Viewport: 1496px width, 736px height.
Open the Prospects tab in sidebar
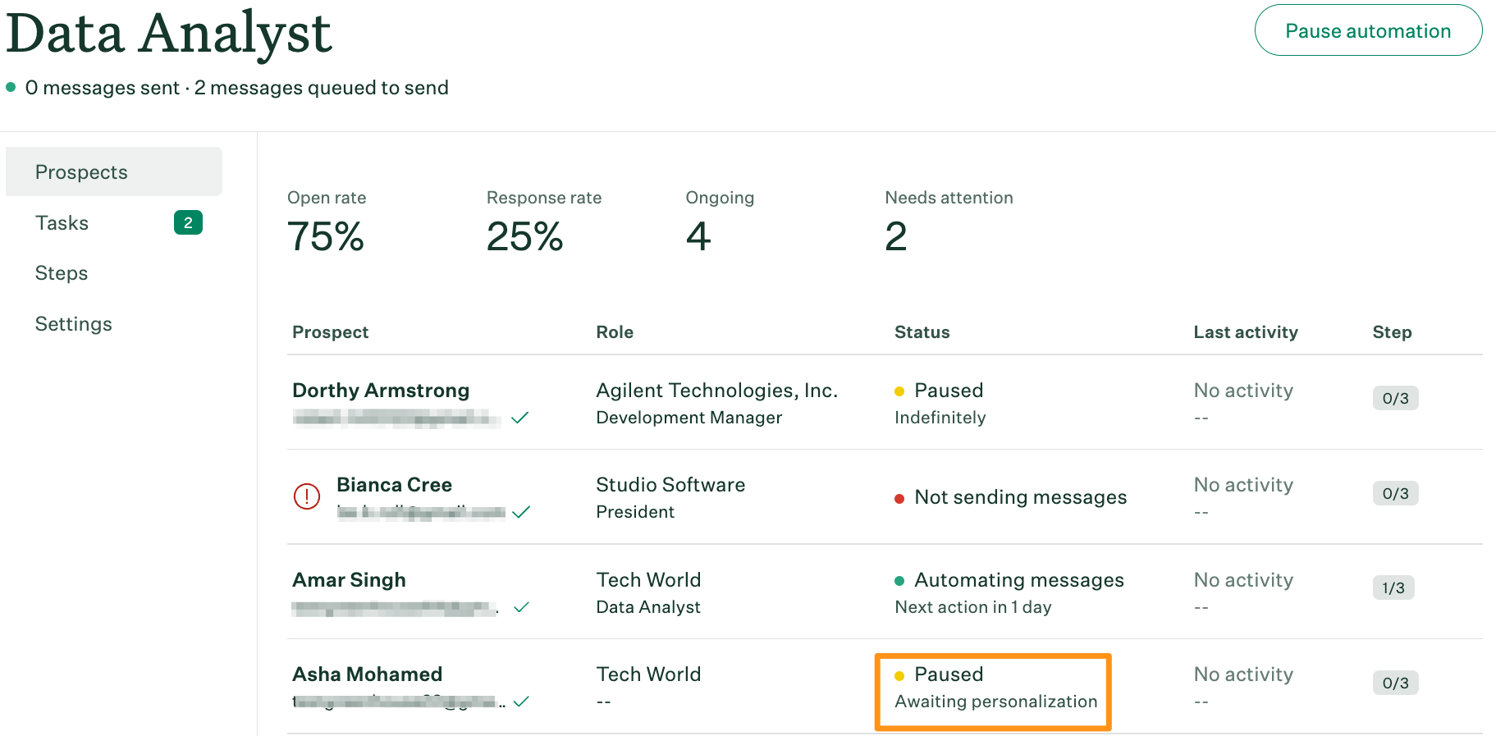81,172
